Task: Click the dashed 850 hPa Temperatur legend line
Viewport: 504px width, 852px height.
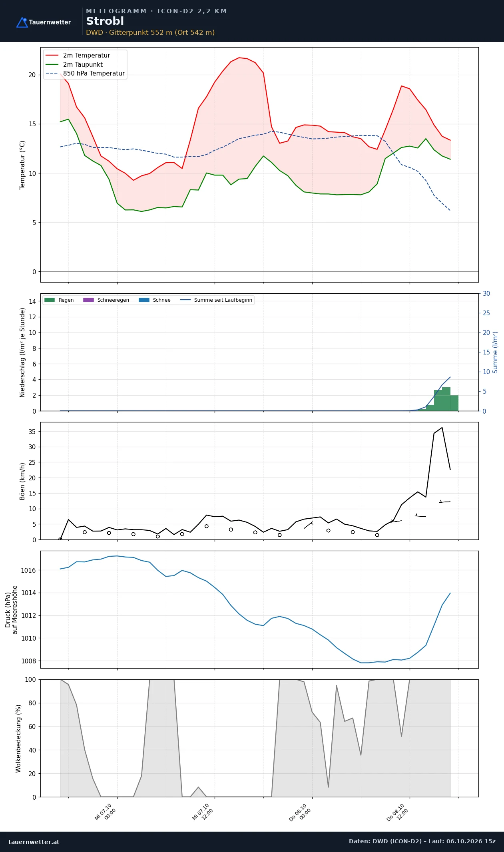Action: point(52,74)
